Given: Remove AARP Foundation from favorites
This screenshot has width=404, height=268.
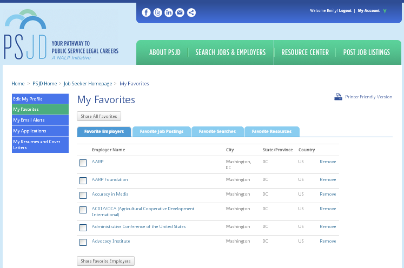Looking at the screenshot, I should (x=328, y=179).
